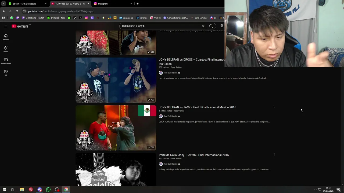
Task: Open X (Twitter) bookmark icon
Action: point(80,18)
